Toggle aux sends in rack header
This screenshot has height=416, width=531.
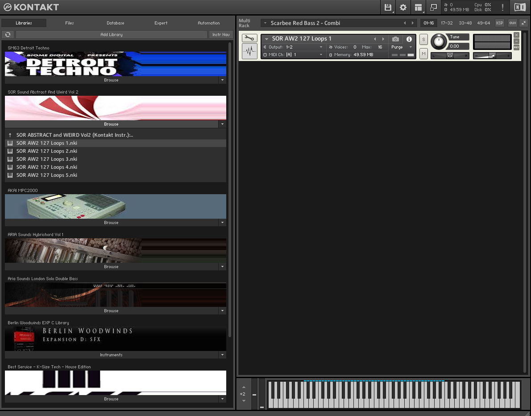coord(513,23)
